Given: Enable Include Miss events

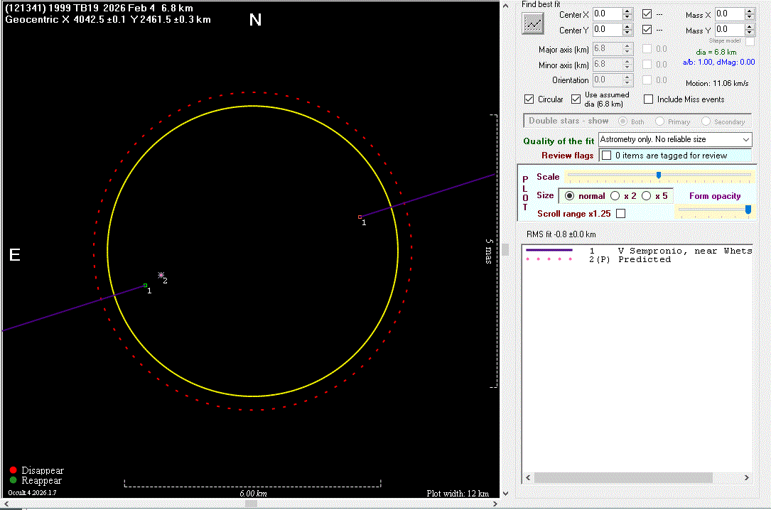Looking at the screenshot, I should [649, 99].
